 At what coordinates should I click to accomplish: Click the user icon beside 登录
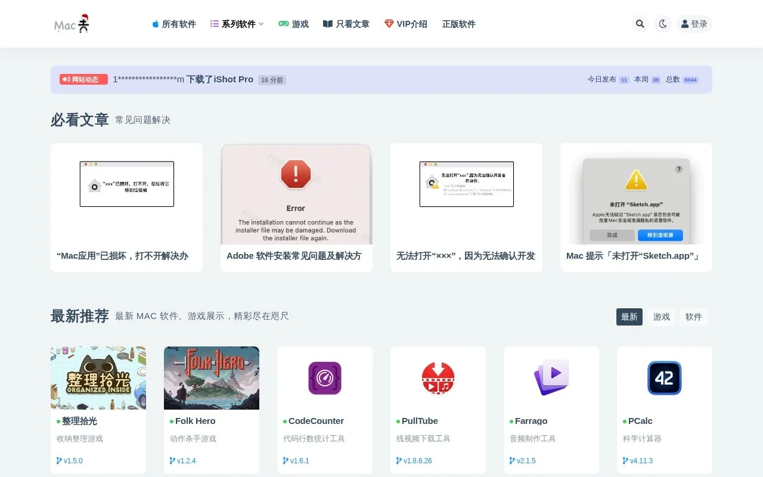tap(684, 24)
